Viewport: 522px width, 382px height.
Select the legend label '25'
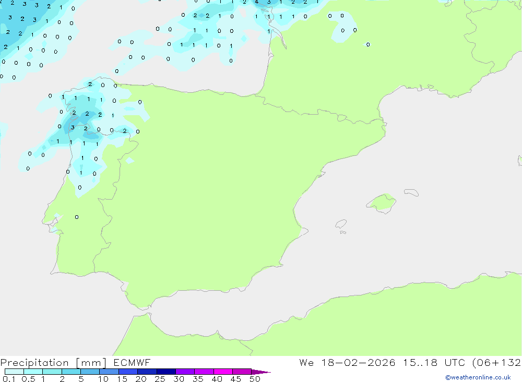coord(160,379)
